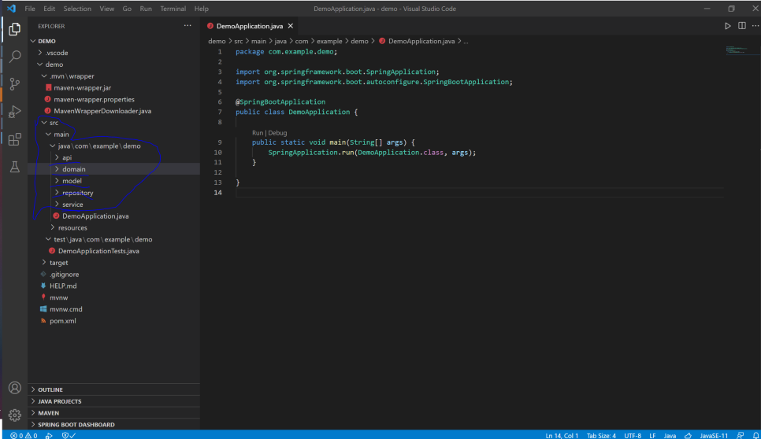This screenshot has width=761, height=439.
Task: Change UTF-8 file encoding
Action: pos(633,435)
